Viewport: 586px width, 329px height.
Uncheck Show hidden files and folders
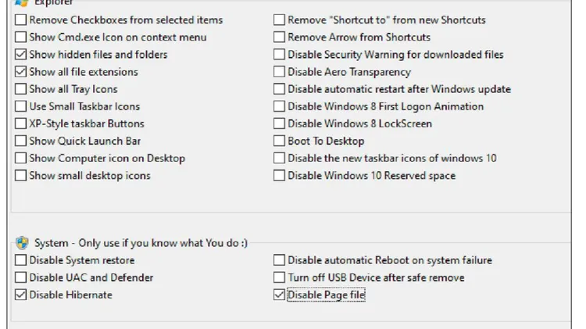coord(20,54)
